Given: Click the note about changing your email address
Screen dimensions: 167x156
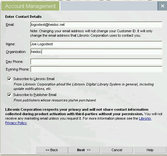Looking at the screenshot, I should [91, 33].
